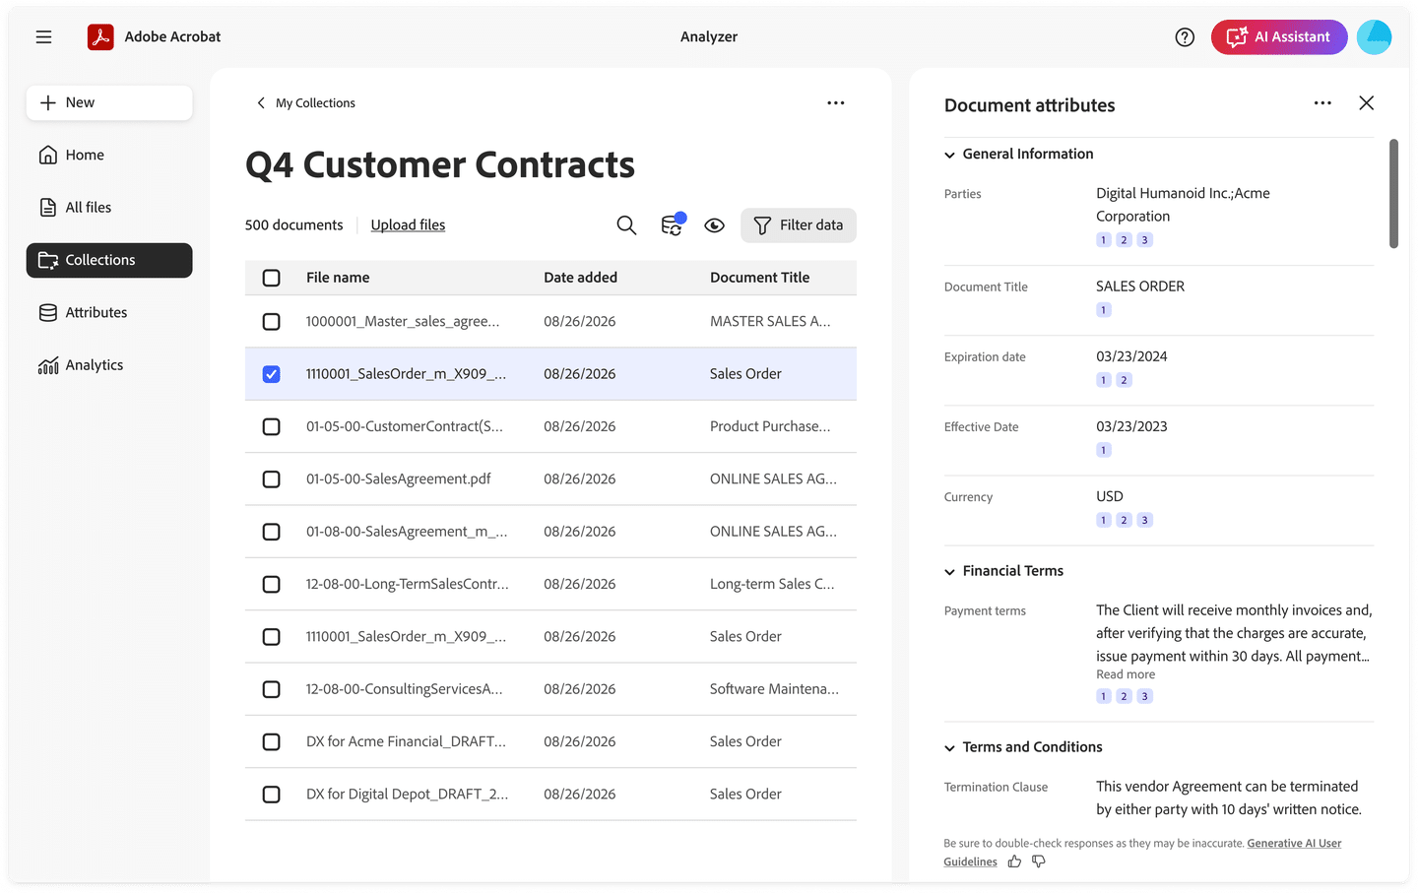Check the 12-08-00-Long-TermSalesContr row checkbox
This screenshot has height=893, width=1418.
coord(272,585)
